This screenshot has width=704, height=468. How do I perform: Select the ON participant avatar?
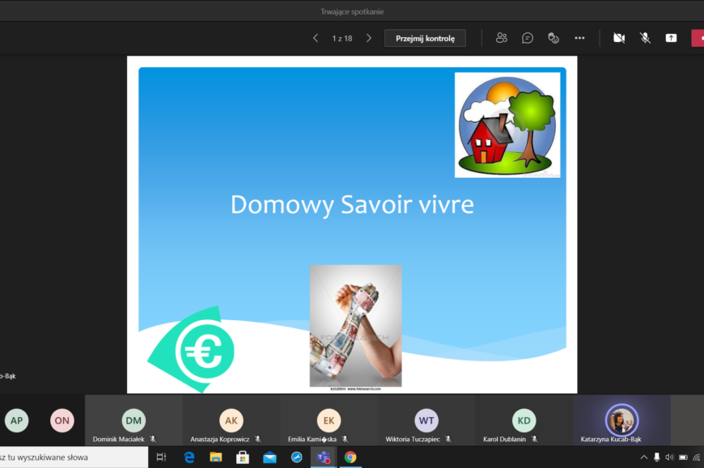click(x=62, y=420)
